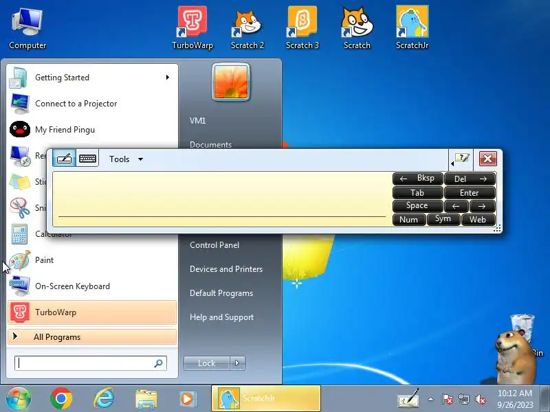
Task: Toggle the Num pad on the Input Panel
Action: tap(409, 220)
